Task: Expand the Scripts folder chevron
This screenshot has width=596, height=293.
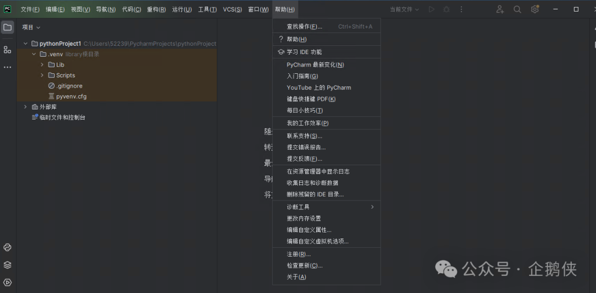Action: (x=42, y=75)
